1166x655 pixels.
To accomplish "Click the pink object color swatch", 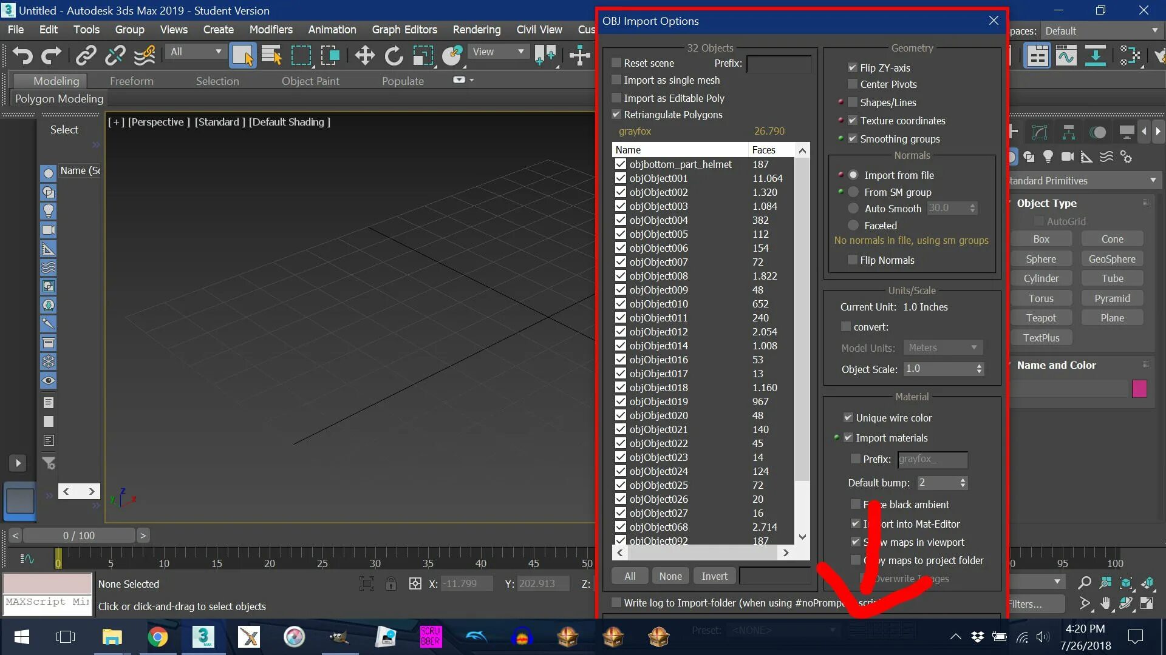I will [x=1139, y=389].
